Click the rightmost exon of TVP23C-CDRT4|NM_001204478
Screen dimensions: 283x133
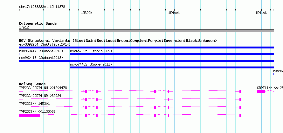pyautogui.click(x=240, y=92)
